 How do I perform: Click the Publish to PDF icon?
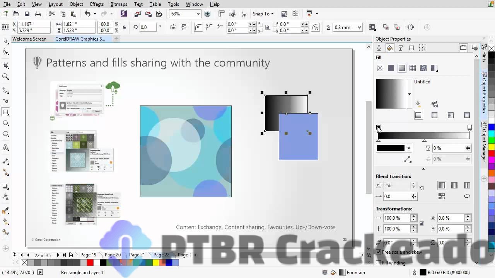tap(159, 14)
